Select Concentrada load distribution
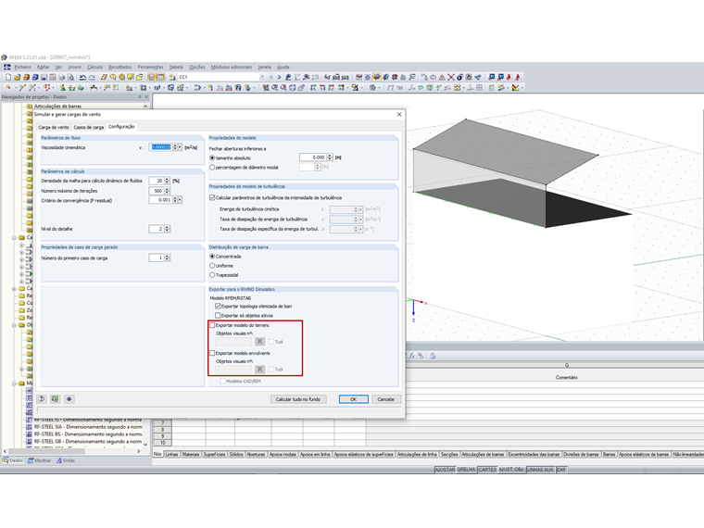Image resolution: width=704 pixels, height=528 pixels. tap(212, 257)
